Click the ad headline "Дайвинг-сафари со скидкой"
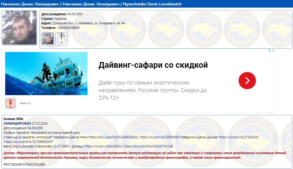 [x=153, y=65]
